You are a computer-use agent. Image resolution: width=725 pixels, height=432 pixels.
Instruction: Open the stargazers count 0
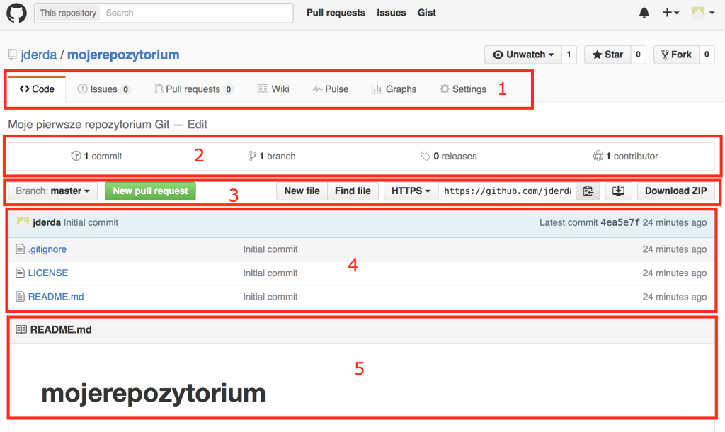(638, 55)
